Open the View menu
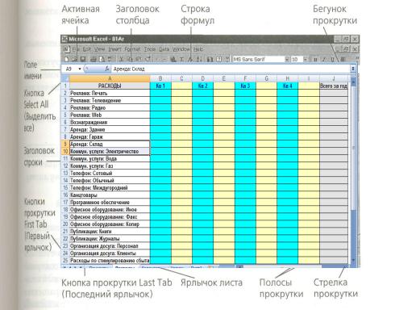 coord(100,49)
